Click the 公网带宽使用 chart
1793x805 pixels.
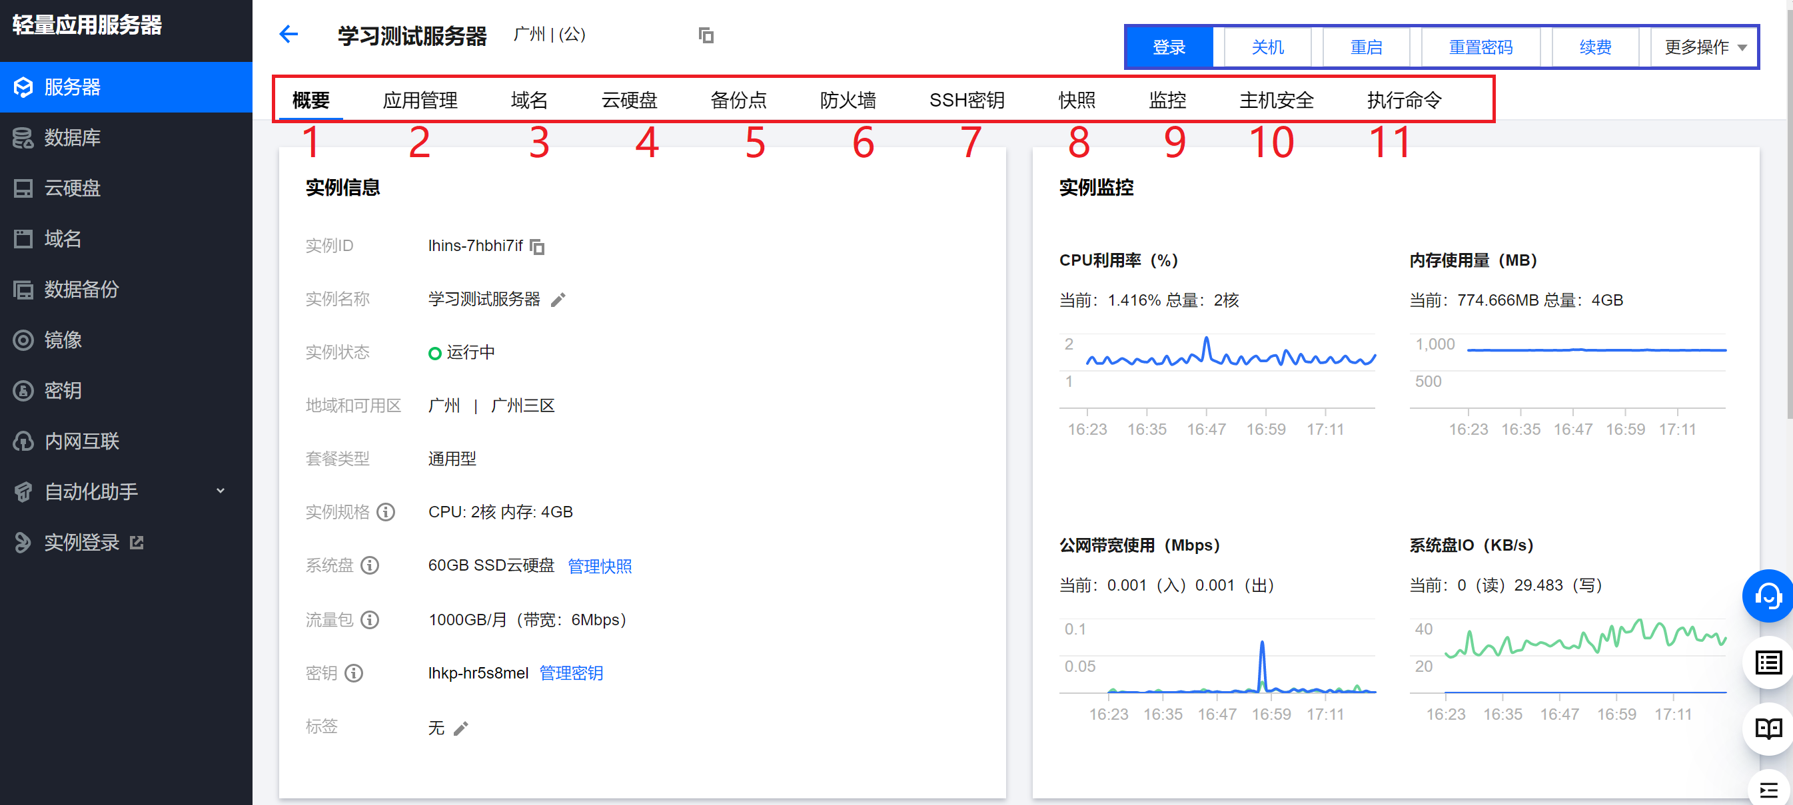click(x=1217, y=669)
